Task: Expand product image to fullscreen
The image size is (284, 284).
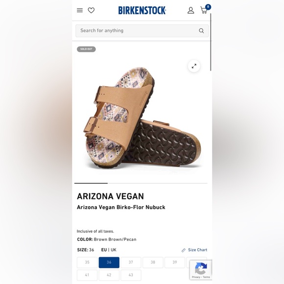Action: tap(194, 66)
